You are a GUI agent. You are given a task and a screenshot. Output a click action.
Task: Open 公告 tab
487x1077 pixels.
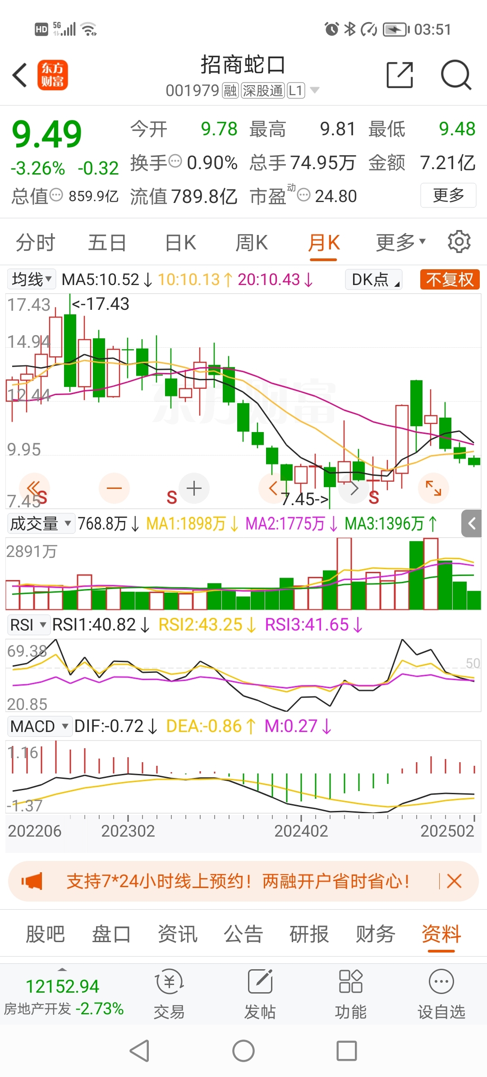pos(243,934)
